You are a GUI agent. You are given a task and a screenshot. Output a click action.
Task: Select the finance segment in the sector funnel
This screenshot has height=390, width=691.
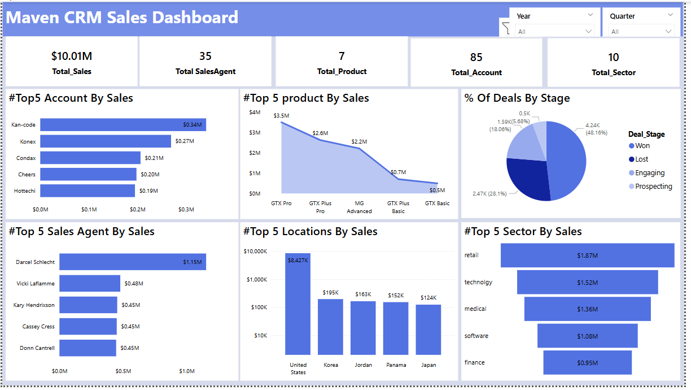(x=587, y=362)
